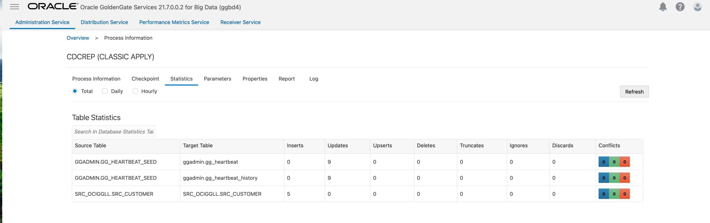The image size is (710, 223).
Task: Select the Total statistics radio button
Action: click(75, 91)
